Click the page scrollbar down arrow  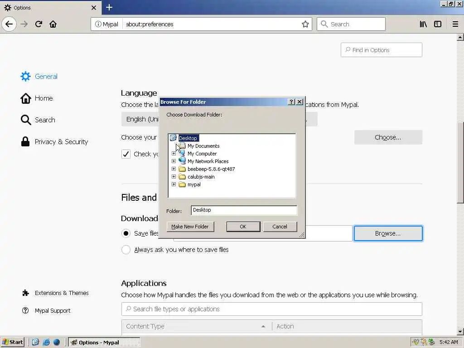[460, 331]
